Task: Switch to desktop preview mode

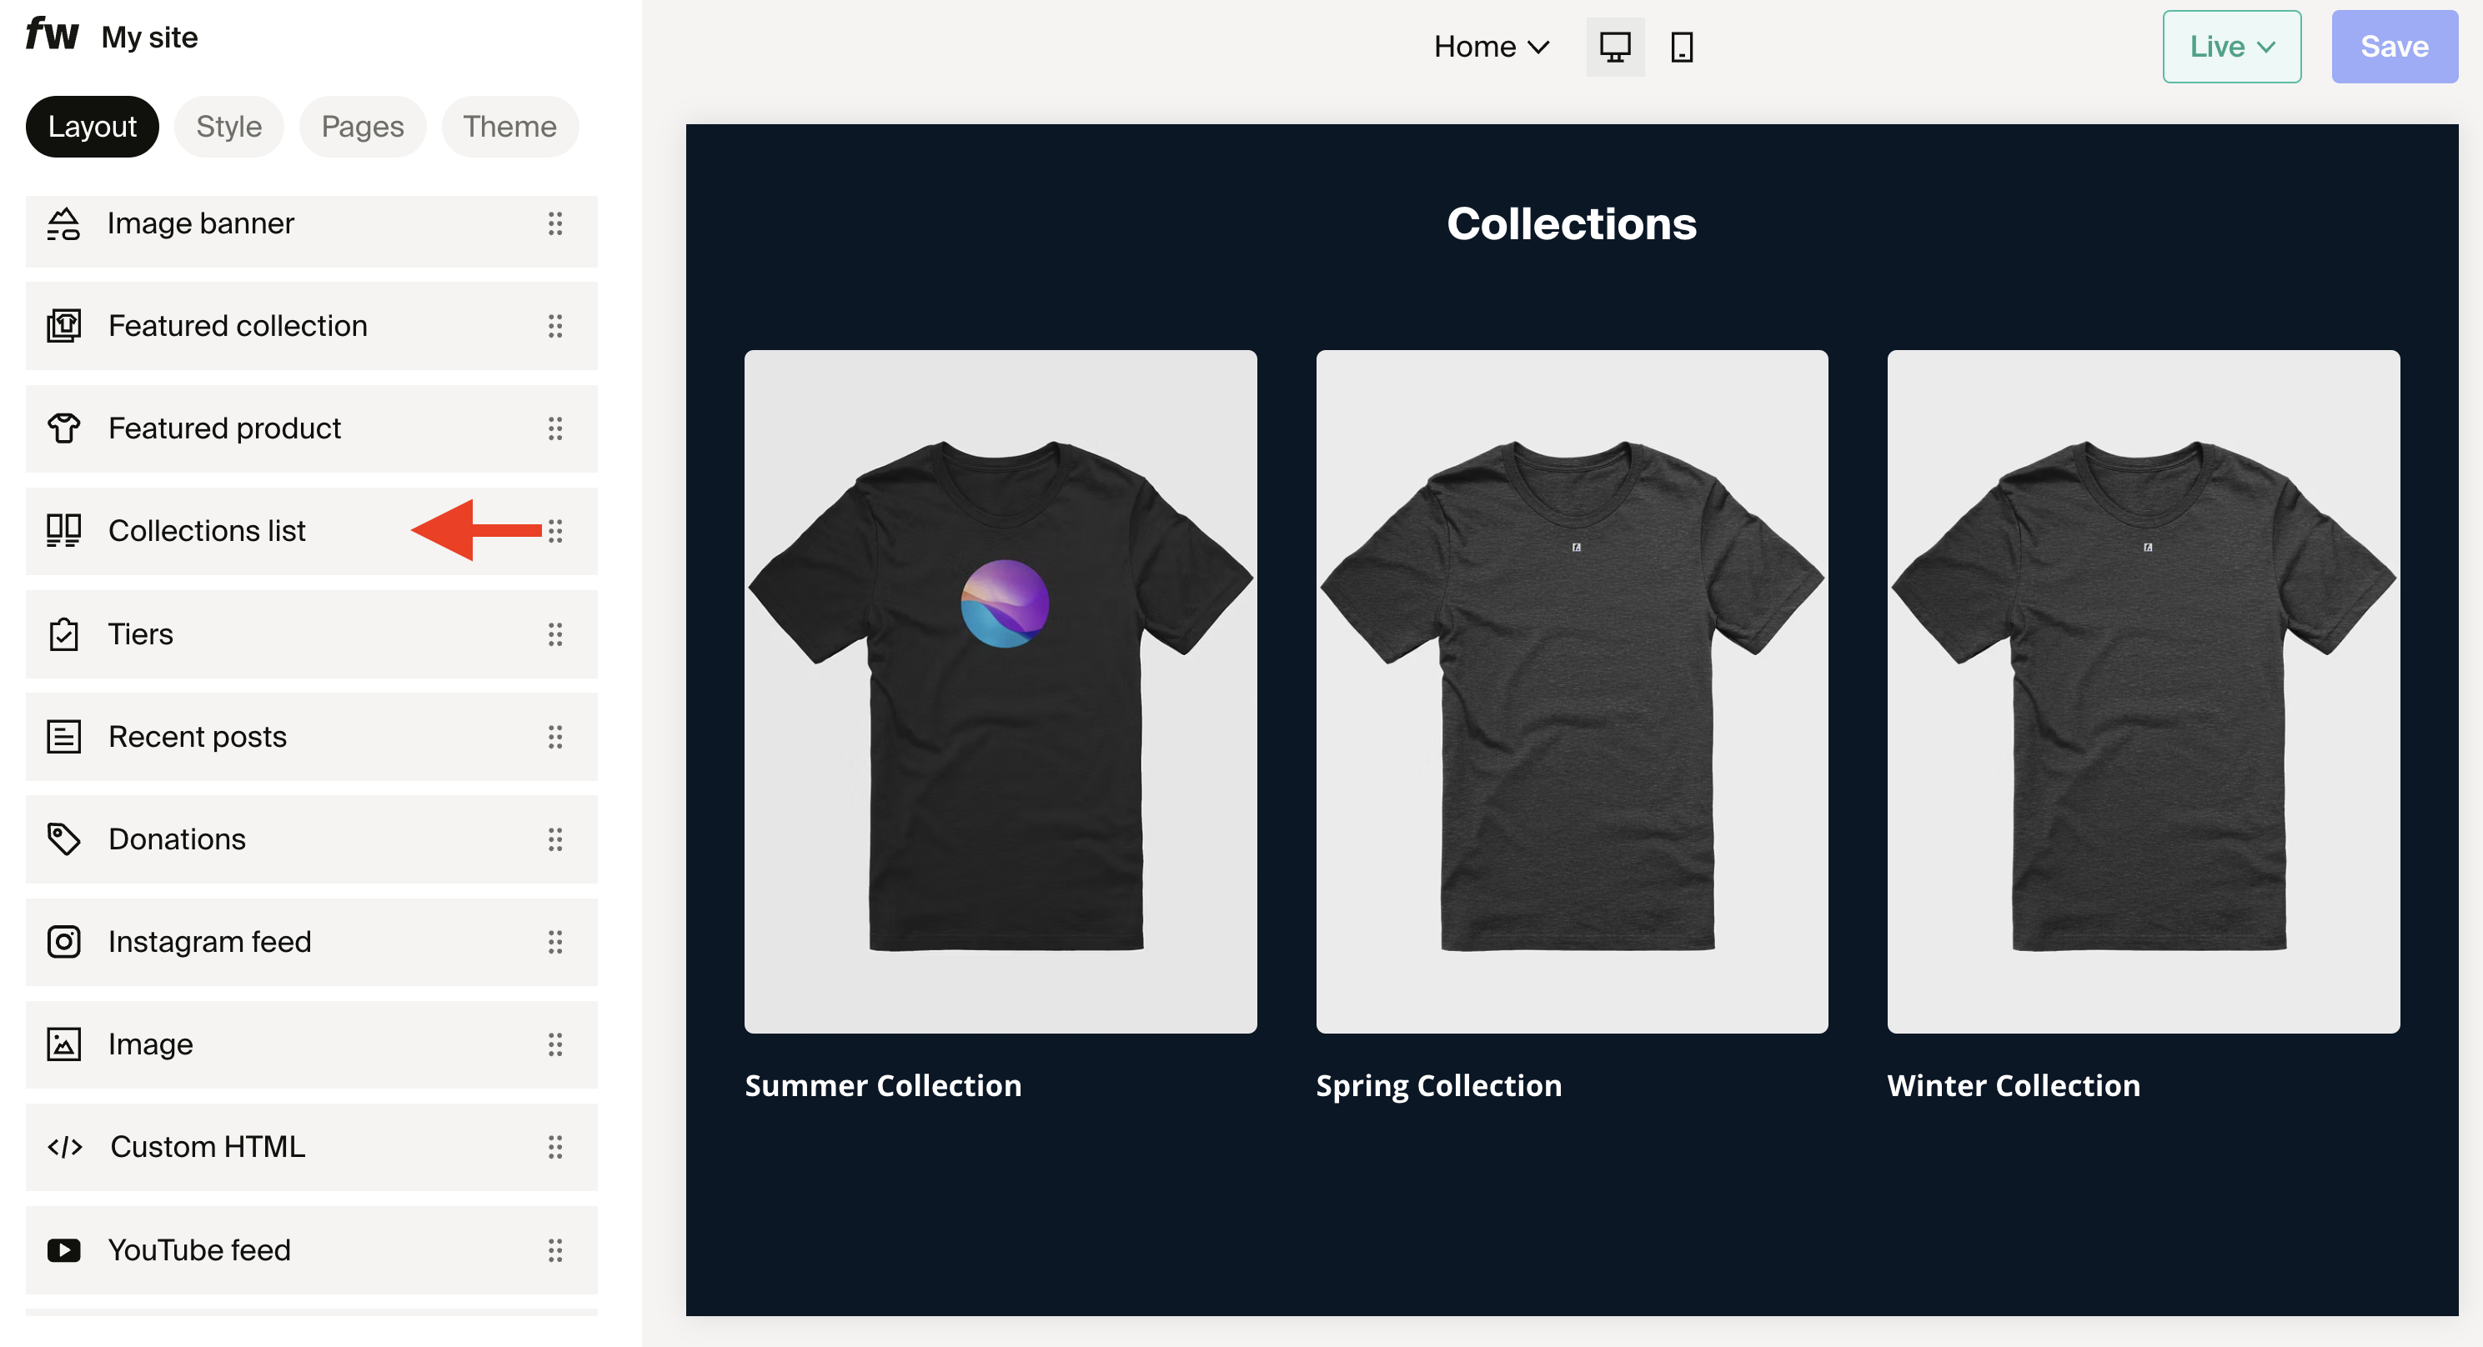Action: click(1614, 46)
